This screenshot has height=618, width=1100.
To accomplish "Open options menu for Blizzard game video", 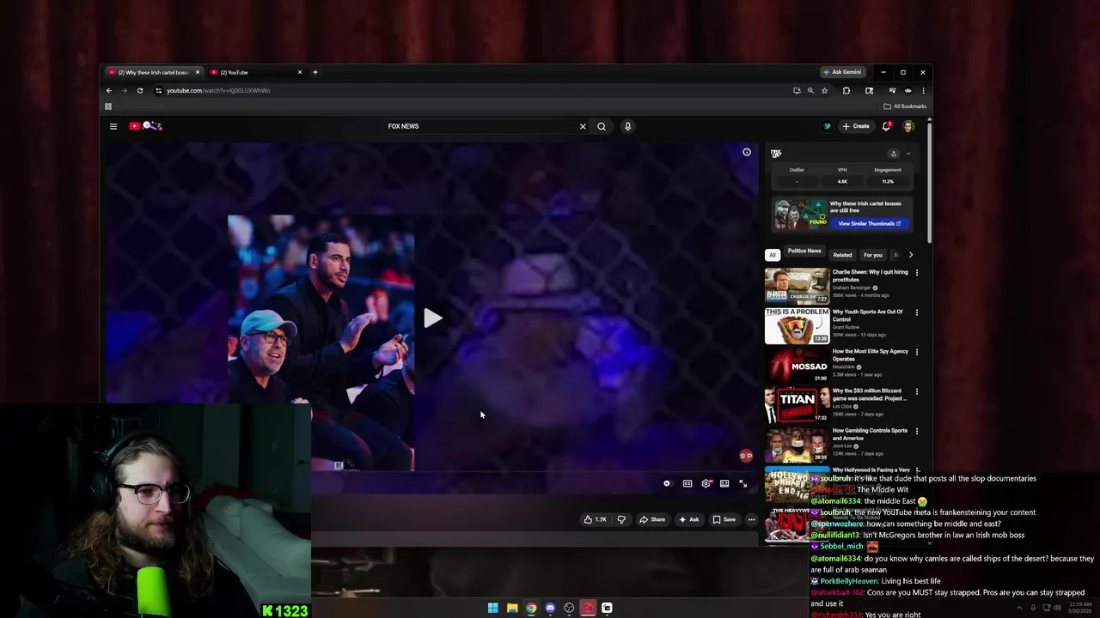I will coord(917,391).
